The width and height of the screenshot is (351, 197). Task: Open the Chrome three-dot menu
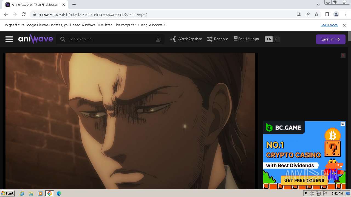345,14
